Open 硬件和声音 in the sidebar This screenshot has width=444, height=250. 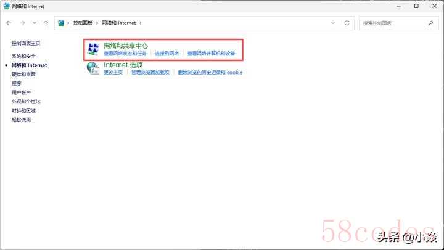click(x=23, y=75)
